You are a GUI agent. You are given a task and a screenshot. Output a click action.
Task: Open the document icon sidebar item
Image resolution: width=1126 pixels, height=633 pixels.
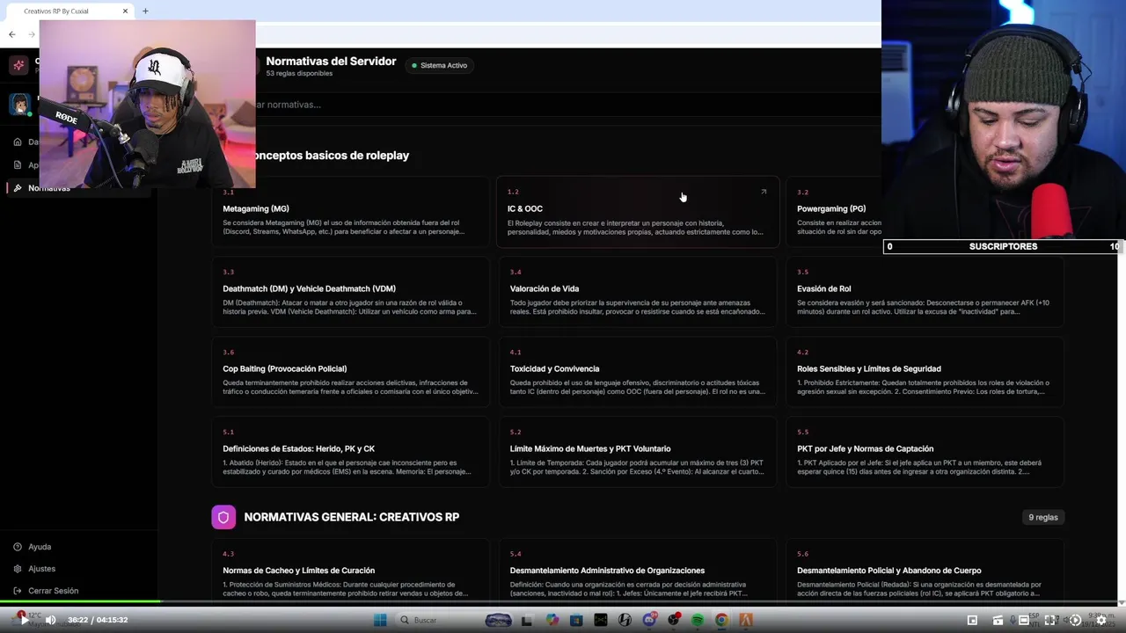click(18, 164)
